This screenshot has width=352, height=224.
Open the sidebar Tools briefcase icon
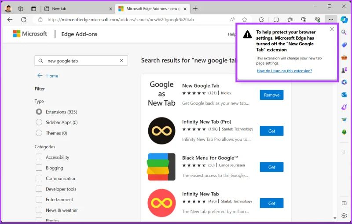coord(344,58)
